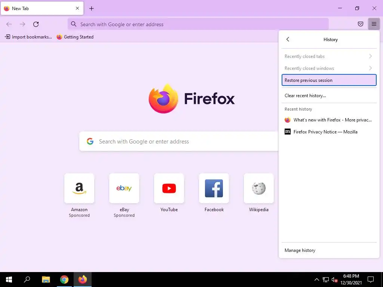The height and width of the screenshot is (287, 383).
Task: Open the Windows notification center
Action: pyautogui.click(x=371, y=280)
